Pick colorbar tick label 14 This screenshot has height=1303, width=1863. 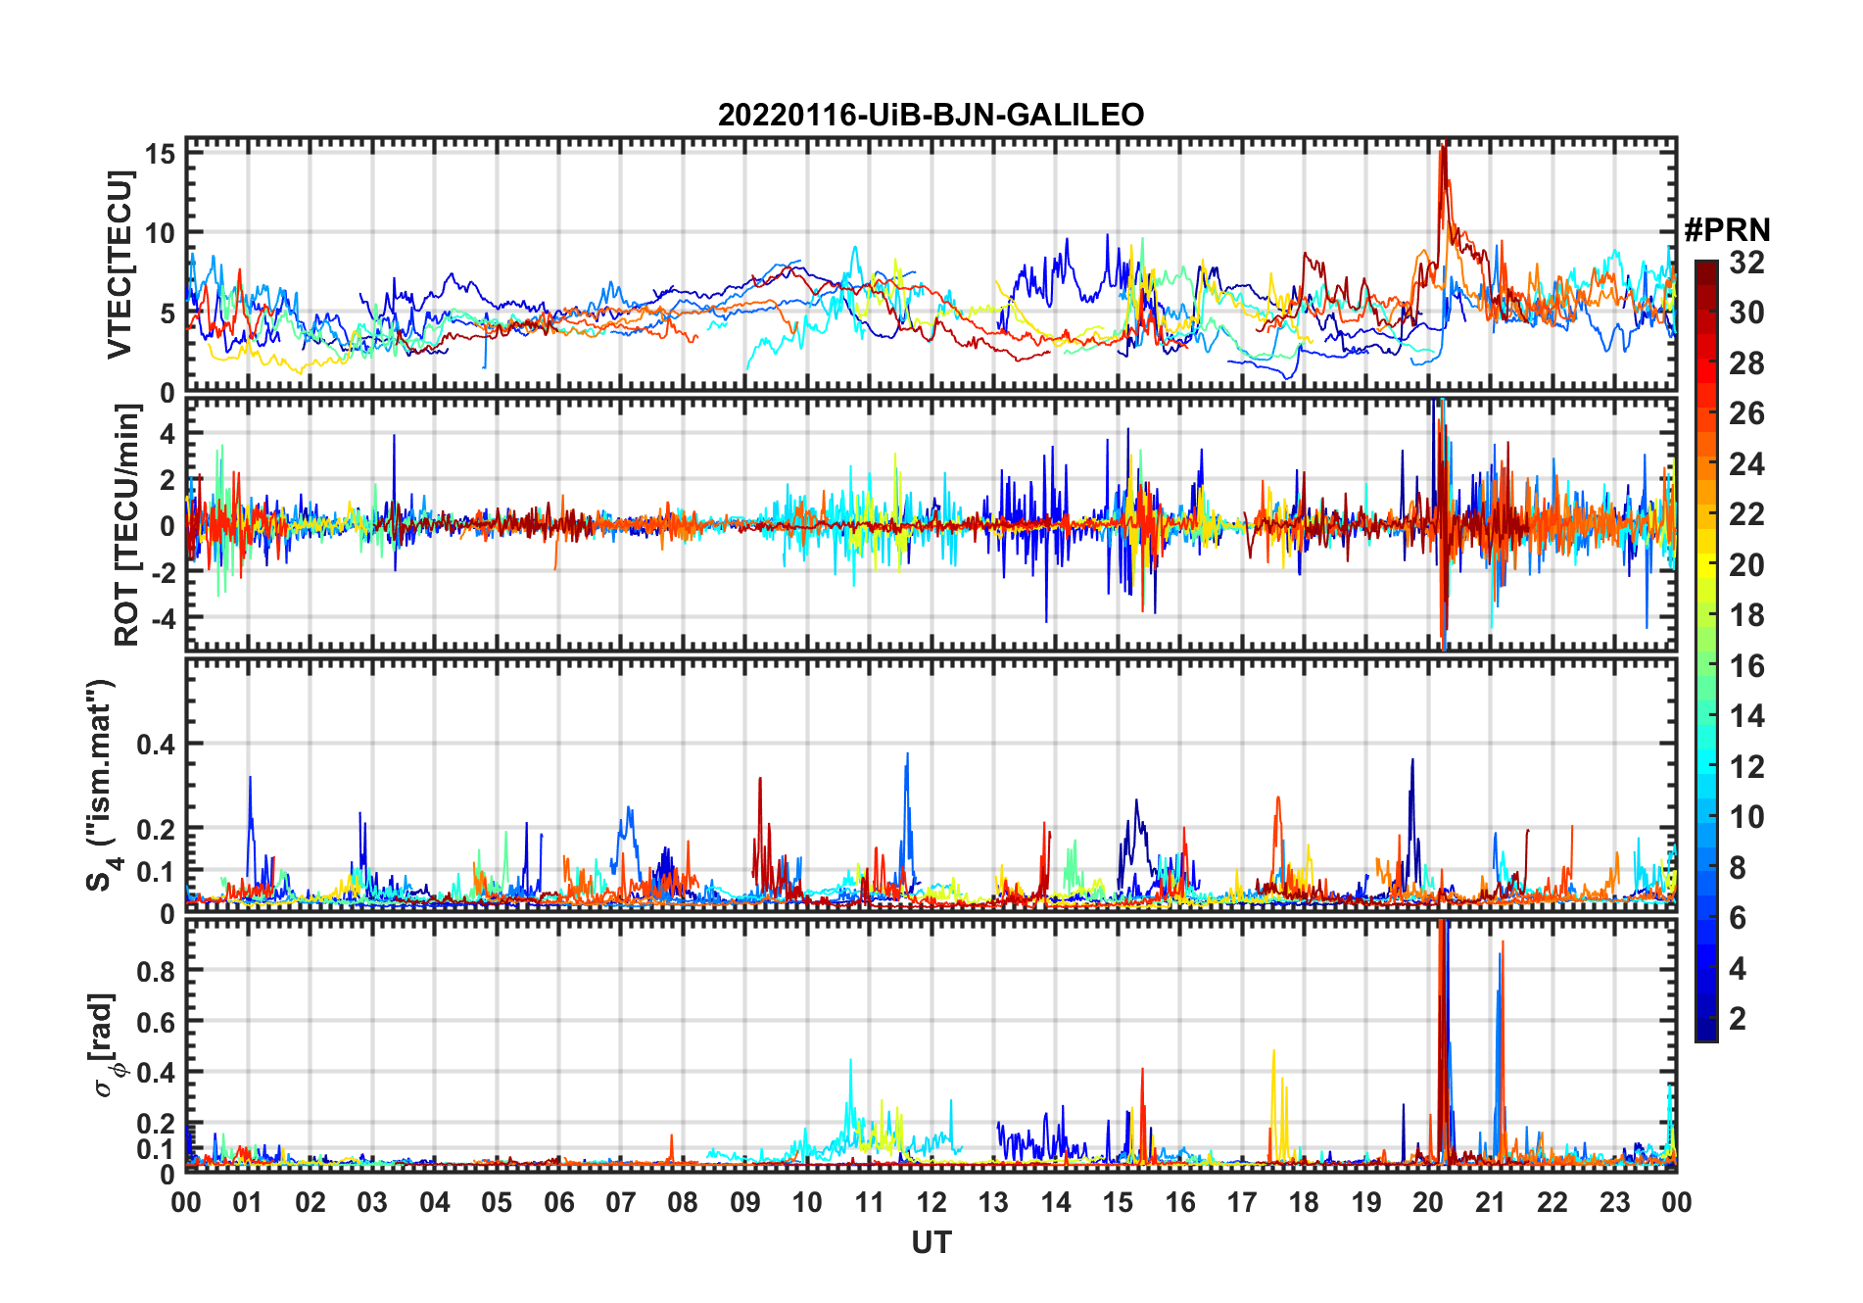coord(1746,715)
